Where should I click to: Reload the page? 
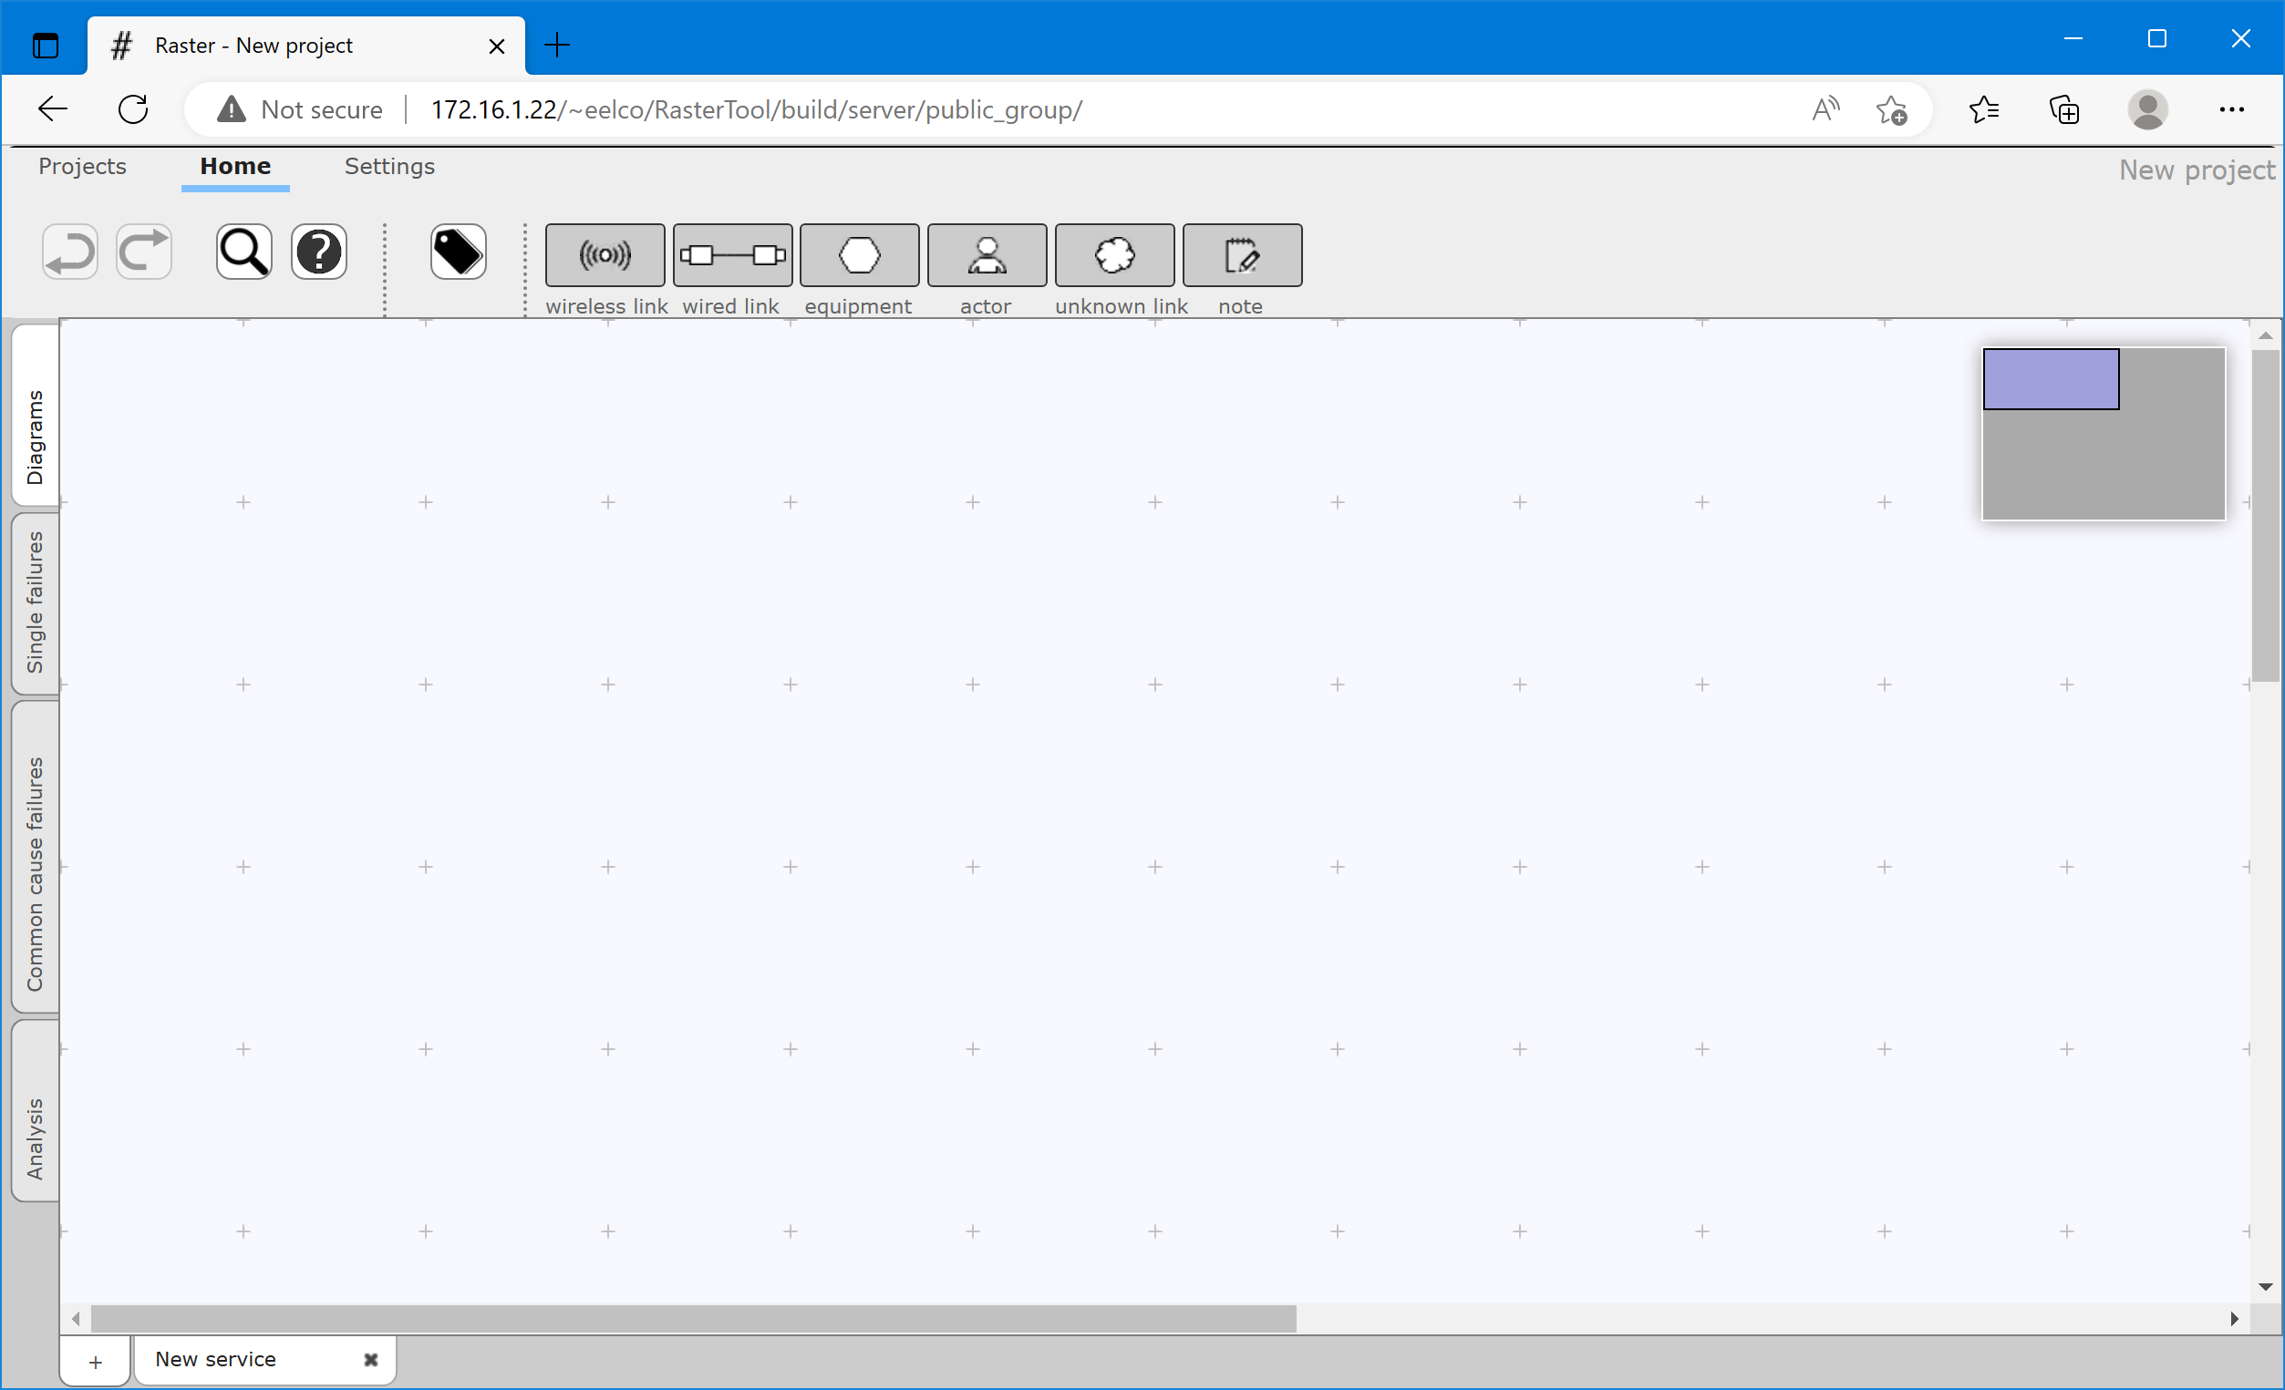(x=133, y=109)
